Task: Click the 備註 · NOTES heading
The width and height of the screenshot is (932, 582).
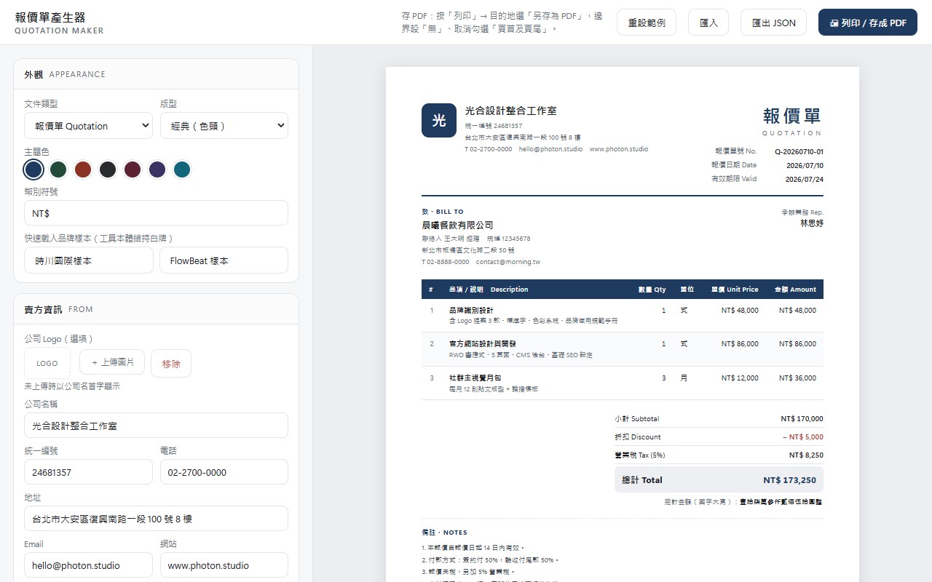Action: pos(444,533)
